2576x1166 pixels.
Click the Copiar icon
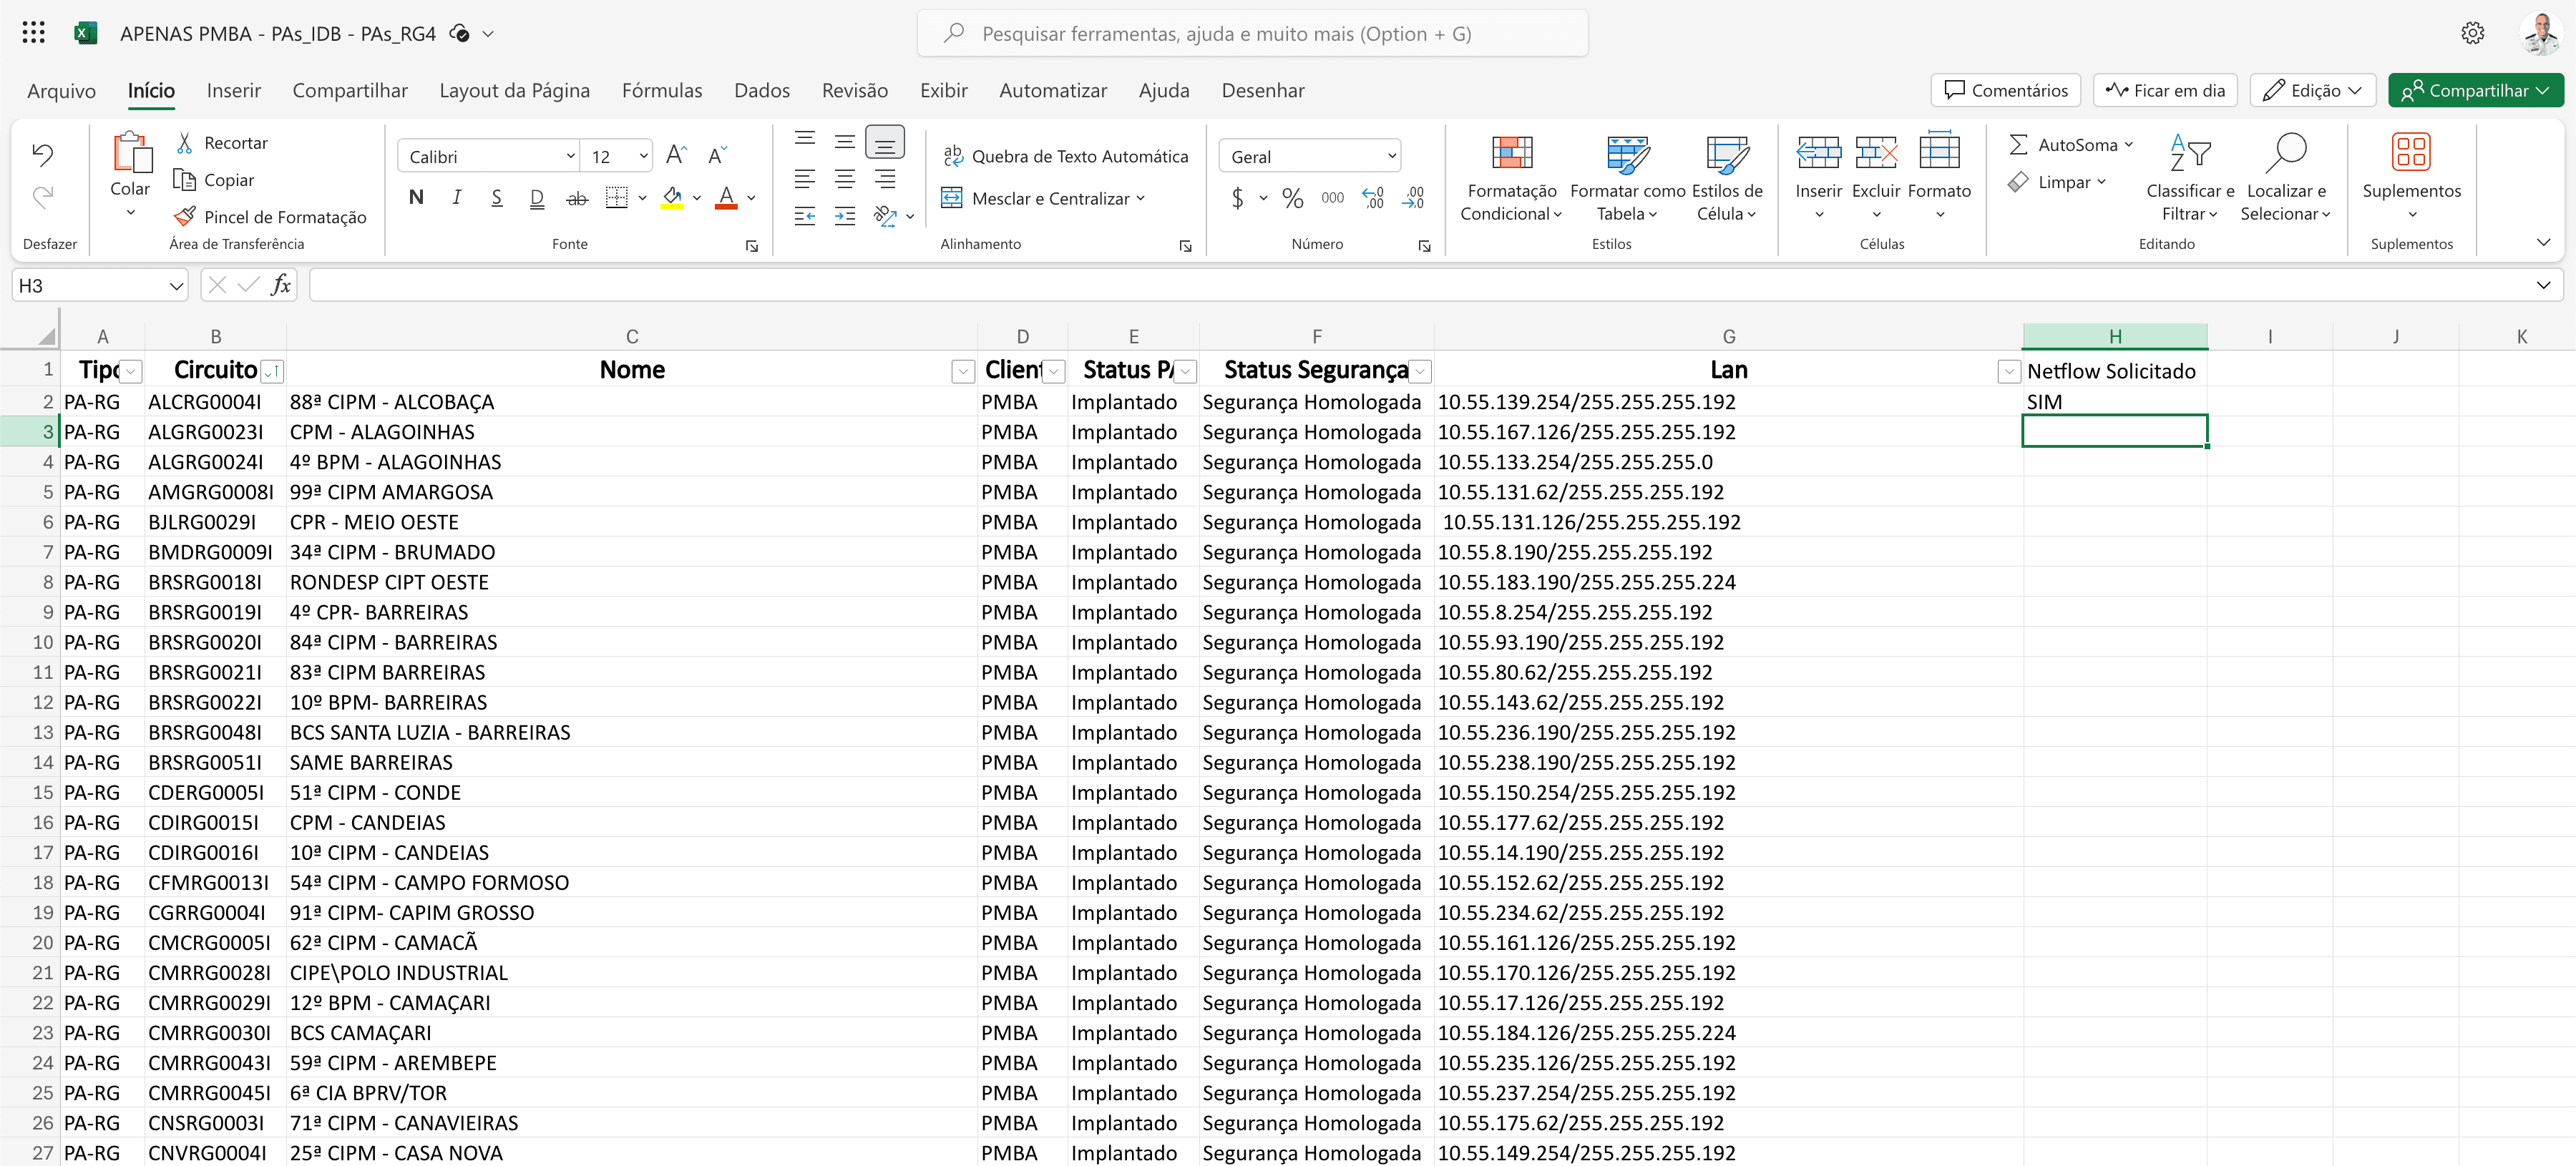click(184, 180)
